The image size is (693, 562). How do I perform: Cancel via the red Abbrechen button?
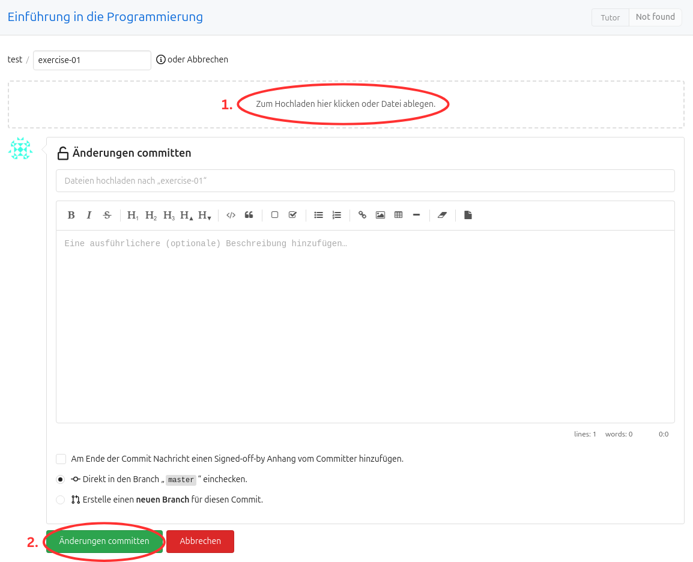click(x=200, y=541)
